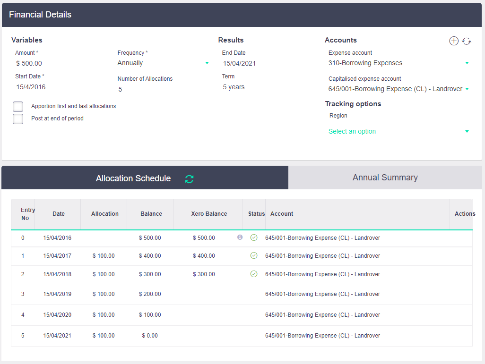Click date 15/04/2021 in entry 5
The height and width of the screenshot is (364, 485).
pyautogui.click(x=57, y=336)
